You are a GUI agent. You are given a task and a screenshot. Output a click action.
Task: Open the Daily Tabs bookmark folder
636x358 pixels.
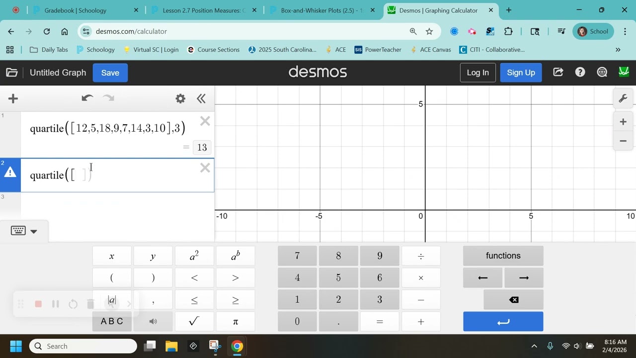tap(49, 50)
